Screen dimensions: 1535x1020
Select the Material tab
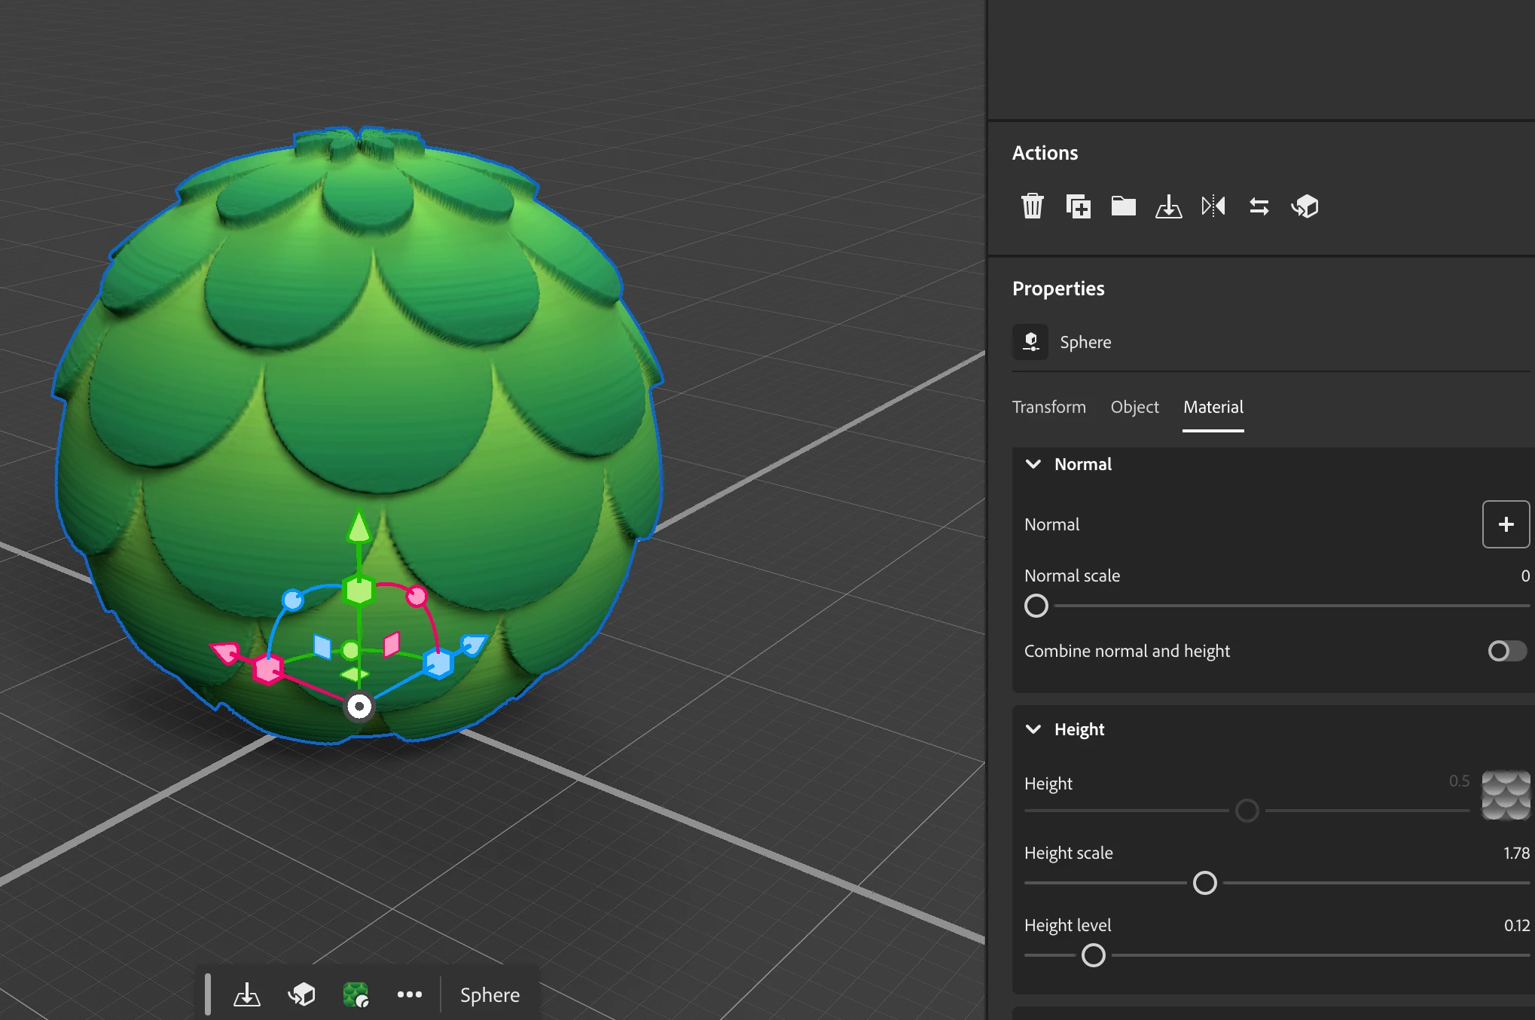click(1213, 407)
